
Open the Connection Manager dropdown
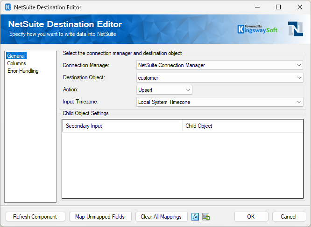coord(219,65)
